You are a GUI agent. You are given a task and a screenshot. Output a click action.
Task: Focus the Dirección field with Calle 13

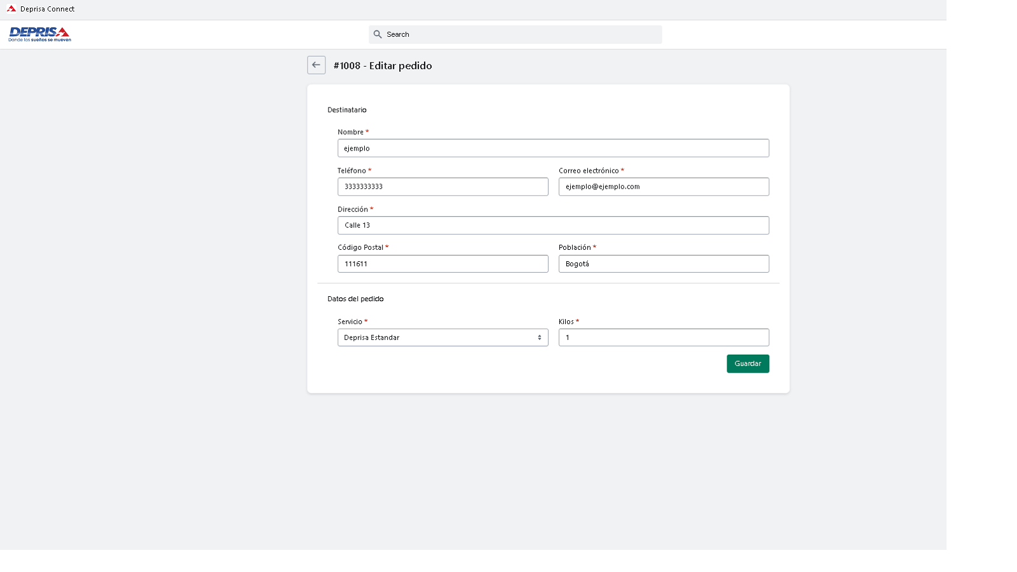click(x=553, y=226)
